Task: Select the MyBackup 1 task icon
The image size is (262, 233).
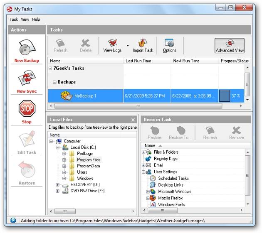Action: pos(67,96)
